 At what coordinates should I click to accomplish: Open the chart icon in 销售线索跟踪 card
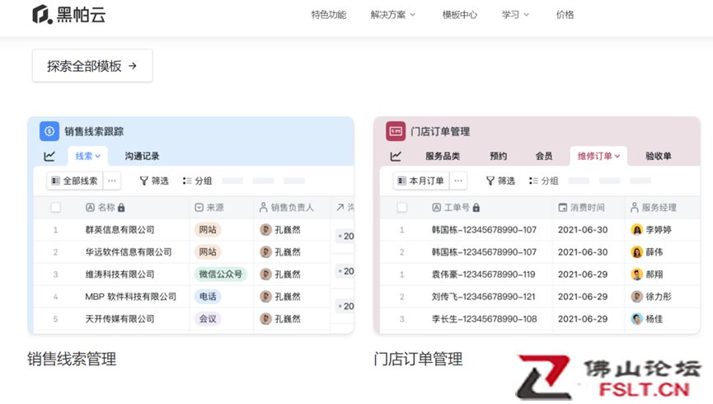[x=49, y=156]
